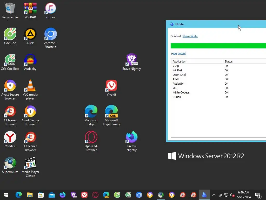Image resolution: width=266 pixels, height=200 pixels.
Task: Show hidden system tray icons
Action: click(x=214, y=195)
